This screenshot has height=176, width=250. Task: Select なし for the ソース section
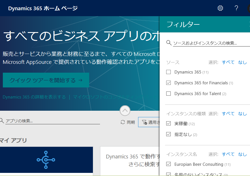coord(242,62)
